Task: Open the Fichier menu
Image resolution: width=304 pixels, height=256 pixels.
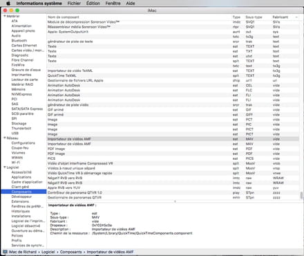Action: pyautogui.click(x=74, y=3)
